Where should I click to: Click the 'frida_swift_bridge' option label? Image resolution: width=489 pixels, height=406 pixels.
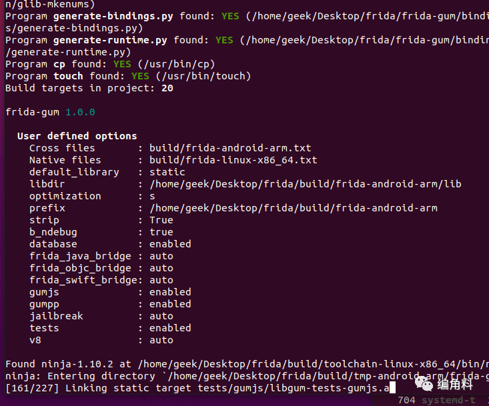coord(83,280)
